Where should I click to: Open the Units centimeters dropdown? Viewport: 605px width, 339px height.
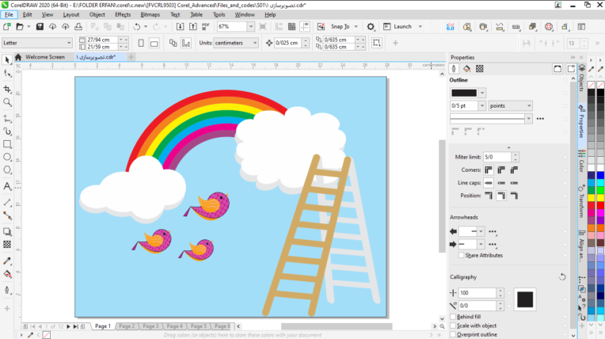click(255, 43)
